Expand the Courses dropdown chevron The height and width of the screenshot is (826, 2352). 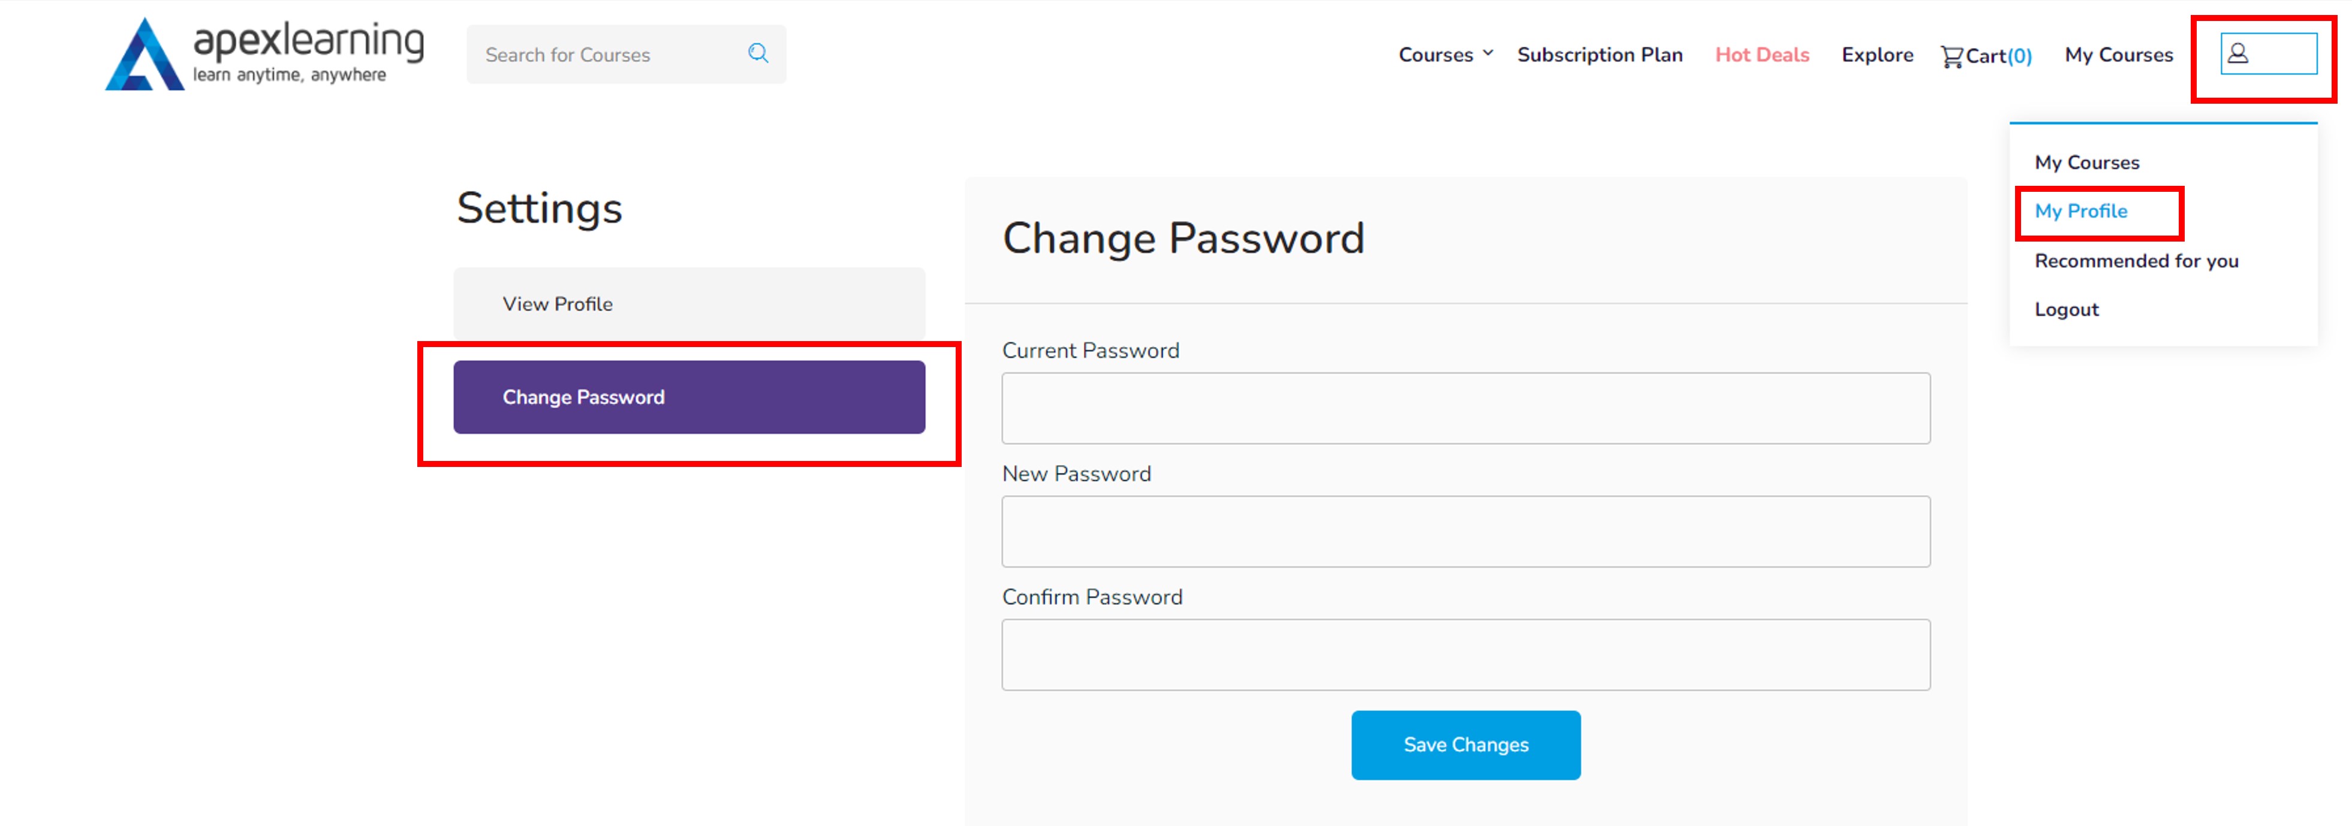click(1487, 53)
